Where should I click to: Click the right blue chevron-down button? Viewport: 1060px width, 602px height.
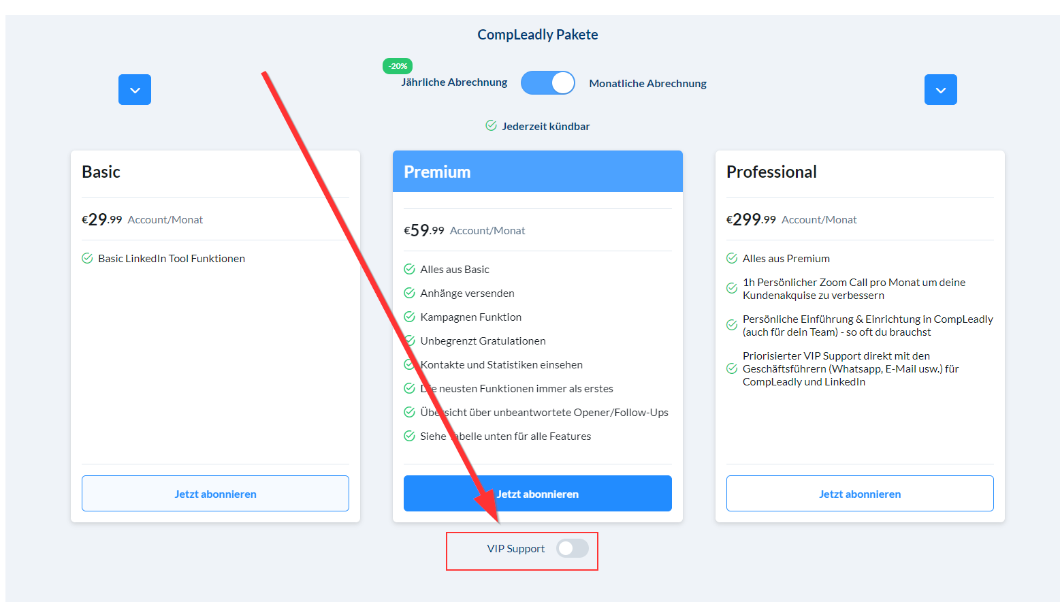[940, 90]
